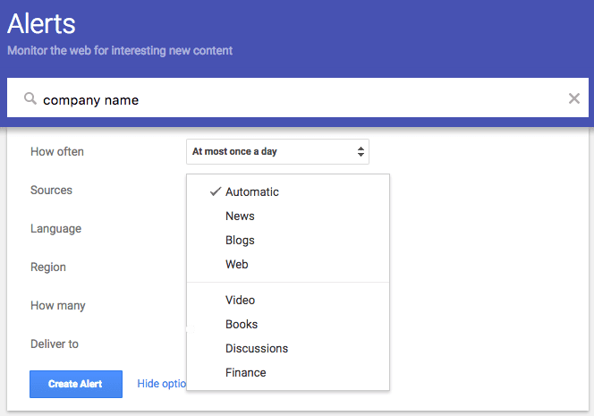Click the Language option label

tap(55, 228)
